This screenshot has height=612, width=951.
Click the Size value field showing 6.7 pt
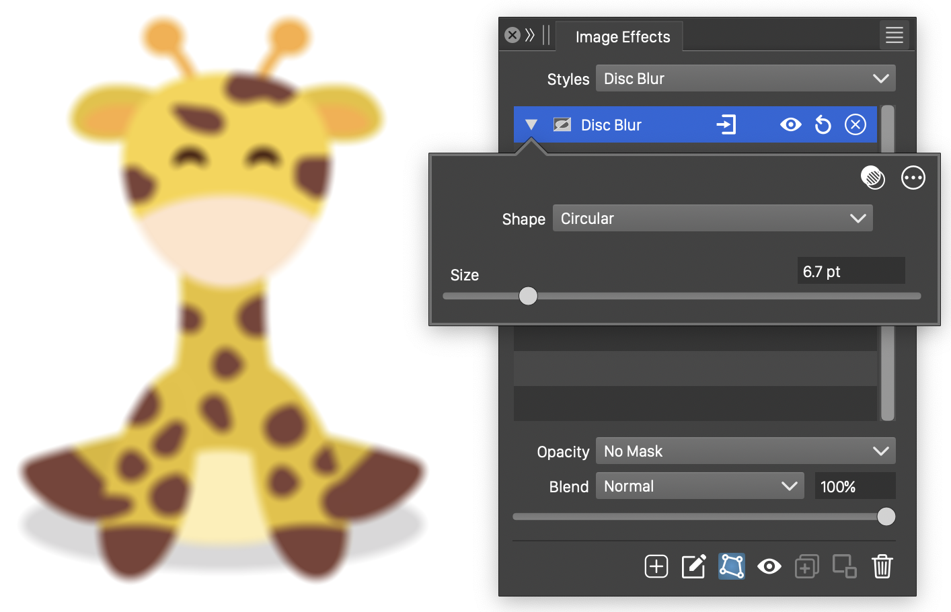(x=850, y=272)
